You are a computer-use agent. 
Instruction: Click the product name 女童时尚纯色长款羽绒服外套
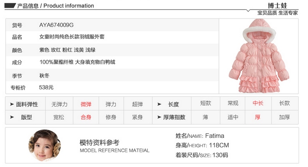point(72,37)
